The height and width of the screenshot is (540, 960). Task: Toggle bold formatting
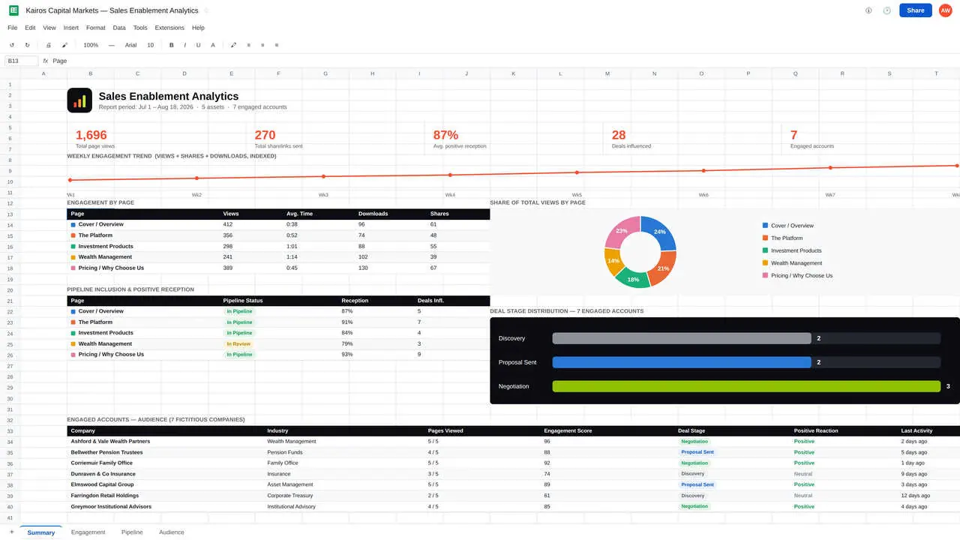click(172, 45)
